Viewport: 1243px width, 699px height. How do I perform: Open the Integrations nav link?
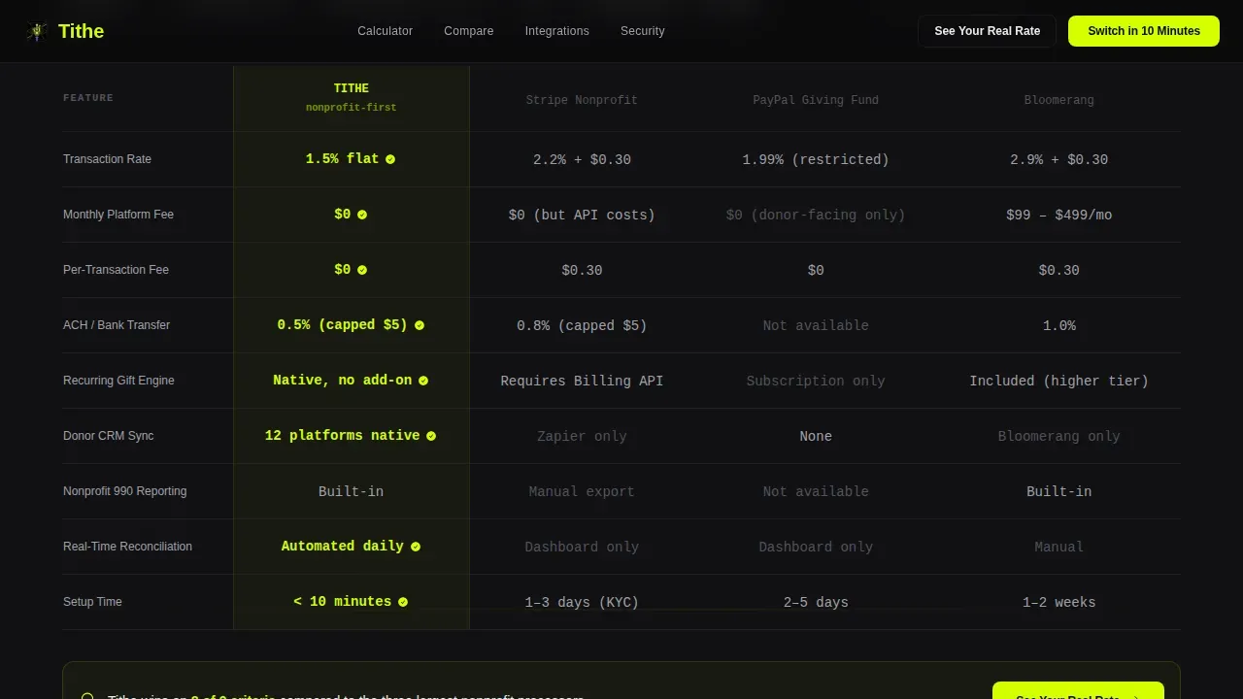[557, 31]
